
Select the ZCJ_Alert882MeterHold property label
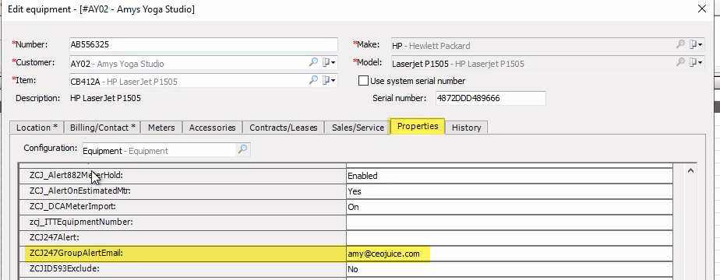[76, 176]
